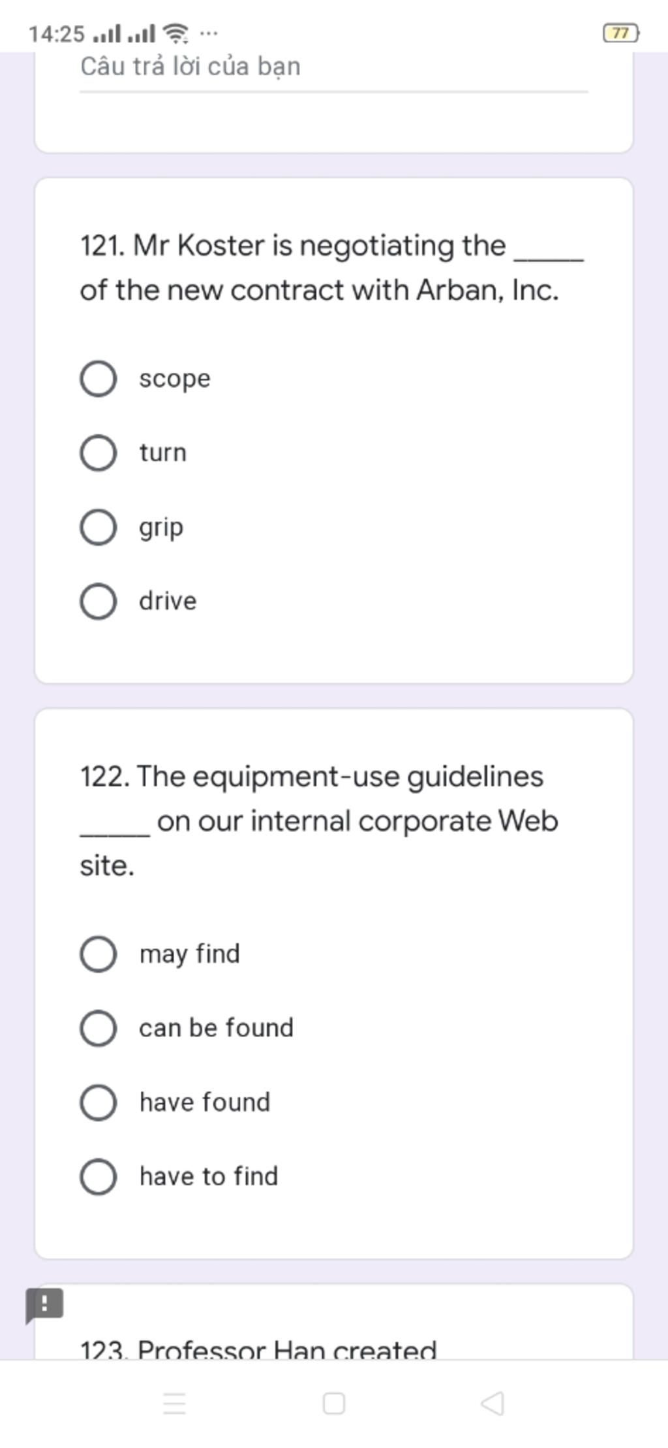Tap the report problem feedback icon
Image resolution: width=668 pixels, height=1448 pixels.
[x=44, y=1305]
